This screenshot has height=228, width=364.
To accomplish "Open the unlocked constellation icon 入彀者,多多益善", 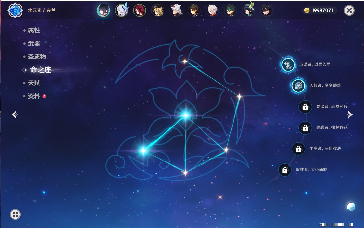I will click(298, 86).
